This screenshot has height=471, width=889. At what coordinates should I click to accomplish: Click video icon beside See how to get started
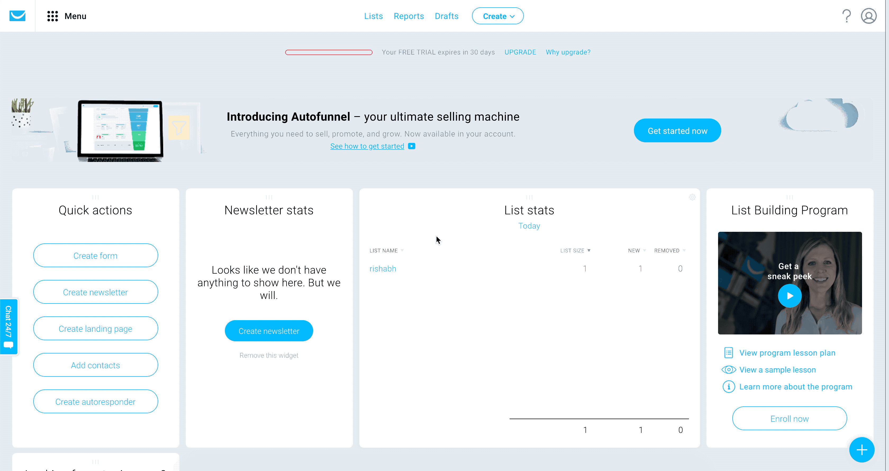pyautogui.click(x=411, y=146)
